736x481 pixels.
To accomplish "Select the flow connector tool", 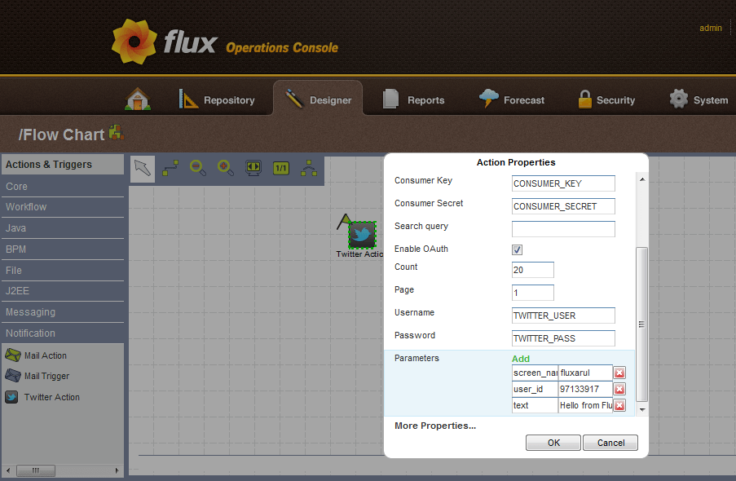I will 170,168.
